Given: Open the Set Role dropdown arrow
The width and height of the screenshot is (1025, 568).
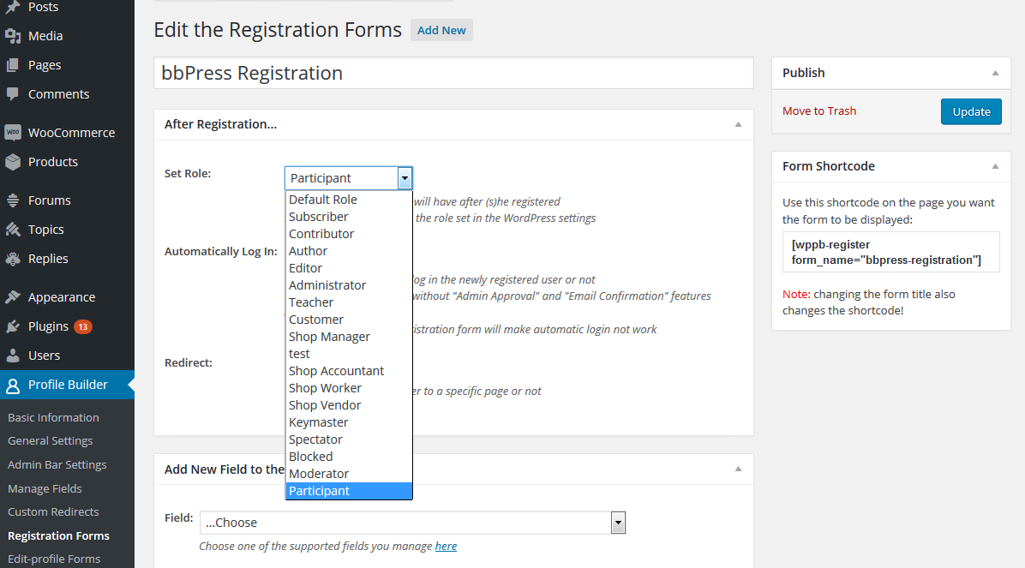Looking at the screenshot, I should click(x=405, y=178).
